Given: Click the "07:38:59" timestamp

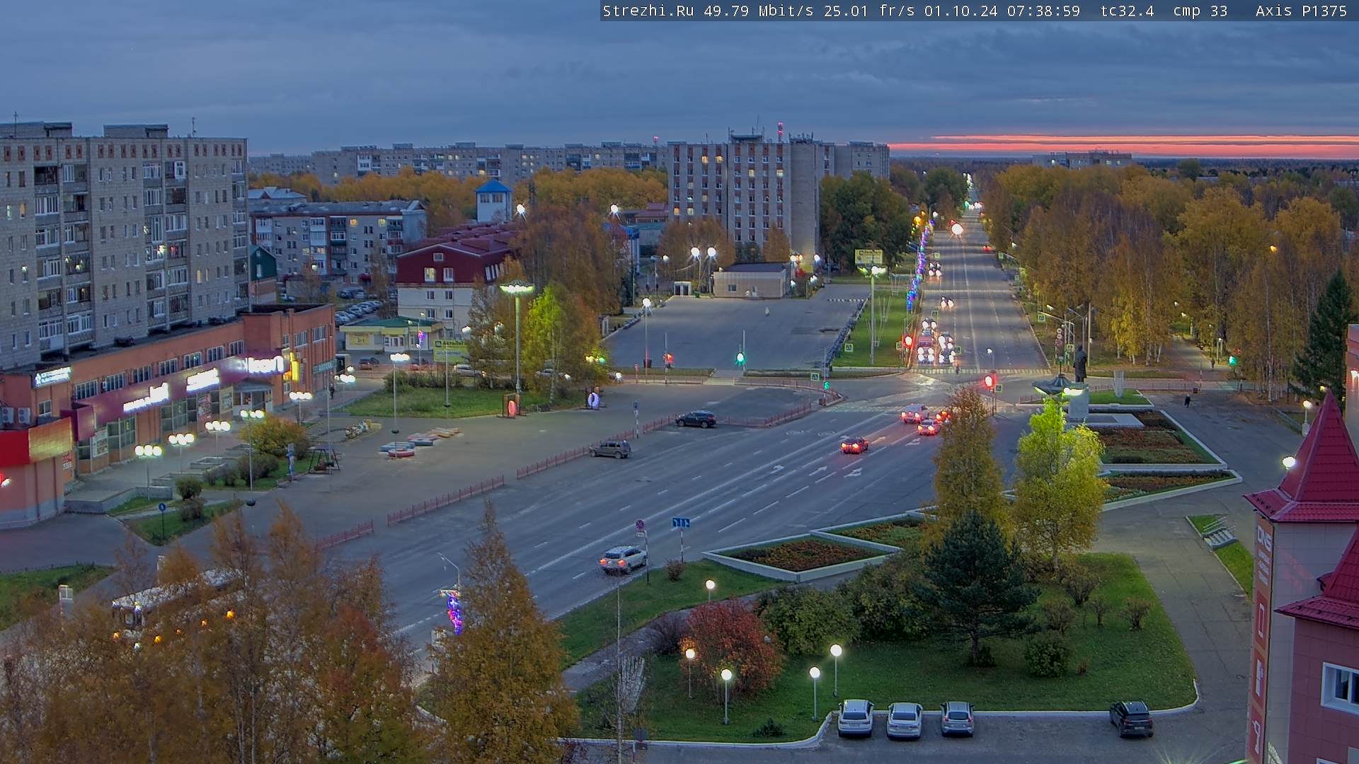Looking at the screenshot, I should (x=1044, y=11).
